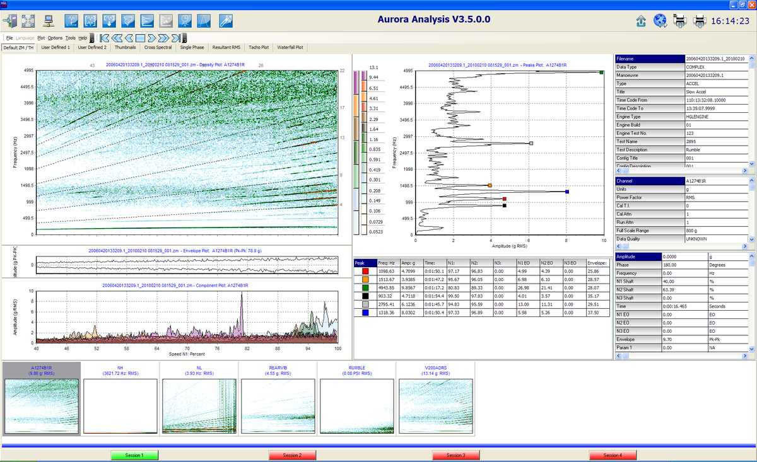The width and height of the screenshot is (757, 462).
Task: Activate the green Session 1 button
Action: coord(134,455)
